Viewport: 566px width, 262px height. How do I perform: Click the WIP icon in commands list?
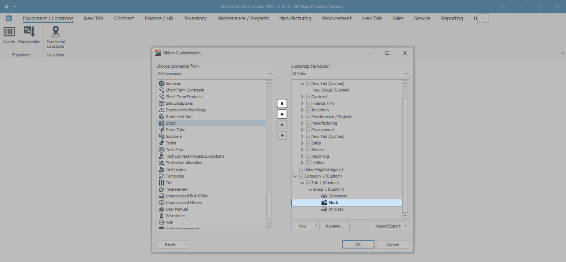[x=162, y=222]
